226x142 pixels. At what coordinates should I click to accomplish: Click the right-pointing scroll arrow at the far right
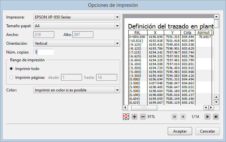[x=211, y=107]
